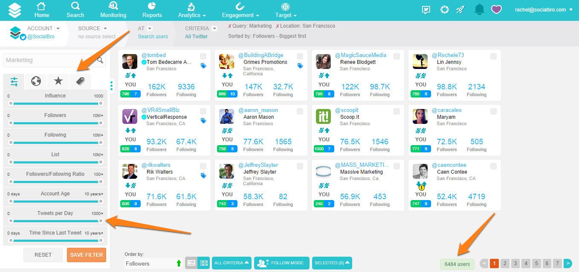The image size is (579, 272).
Task: Click the SAVE FILTER button
Action: (87, 255)
